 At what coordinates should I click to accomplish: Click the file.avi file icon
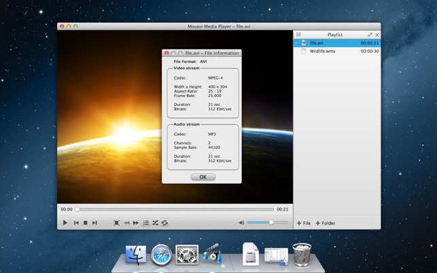pos(304,43)
